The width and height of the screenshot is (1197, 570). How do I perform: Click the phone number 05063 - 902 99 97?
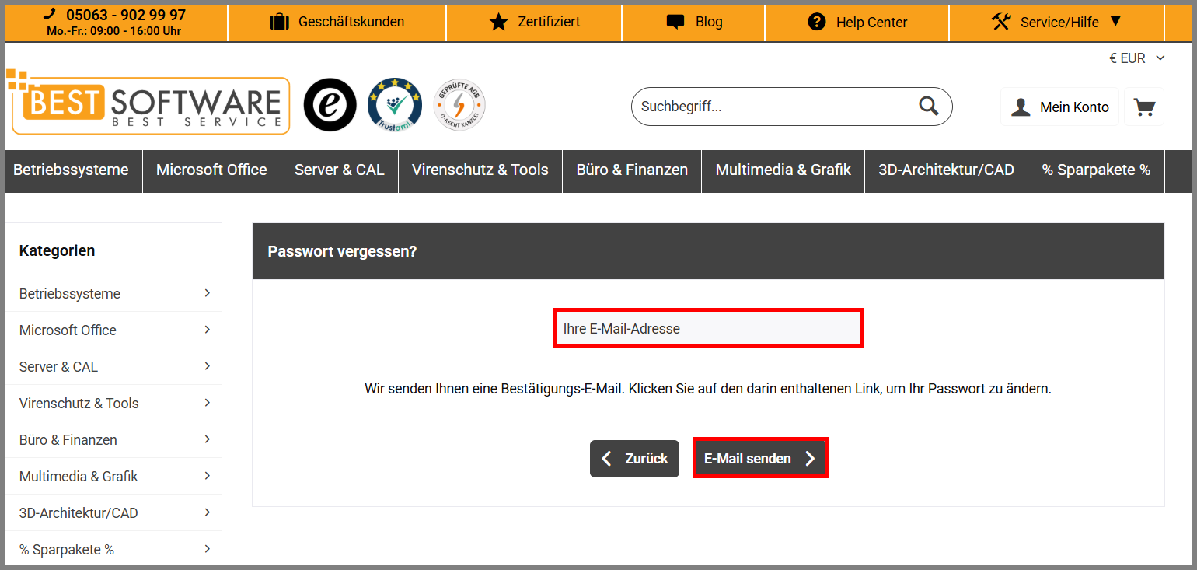coord(126,15)
